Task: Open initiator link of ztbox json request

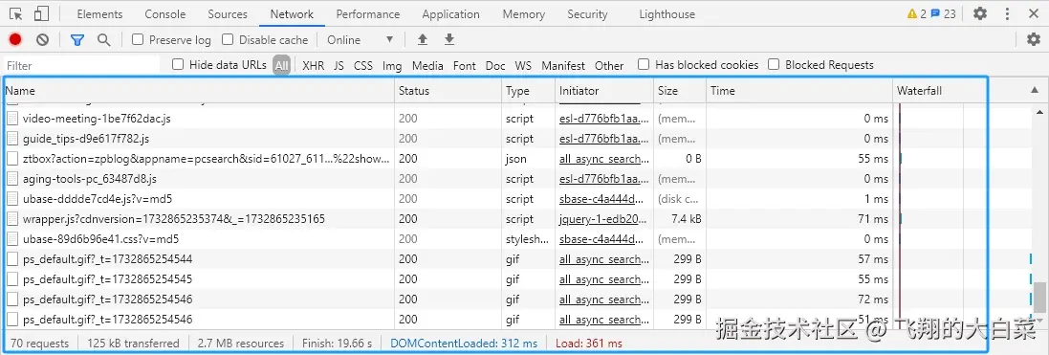Action: pos(604,159)
